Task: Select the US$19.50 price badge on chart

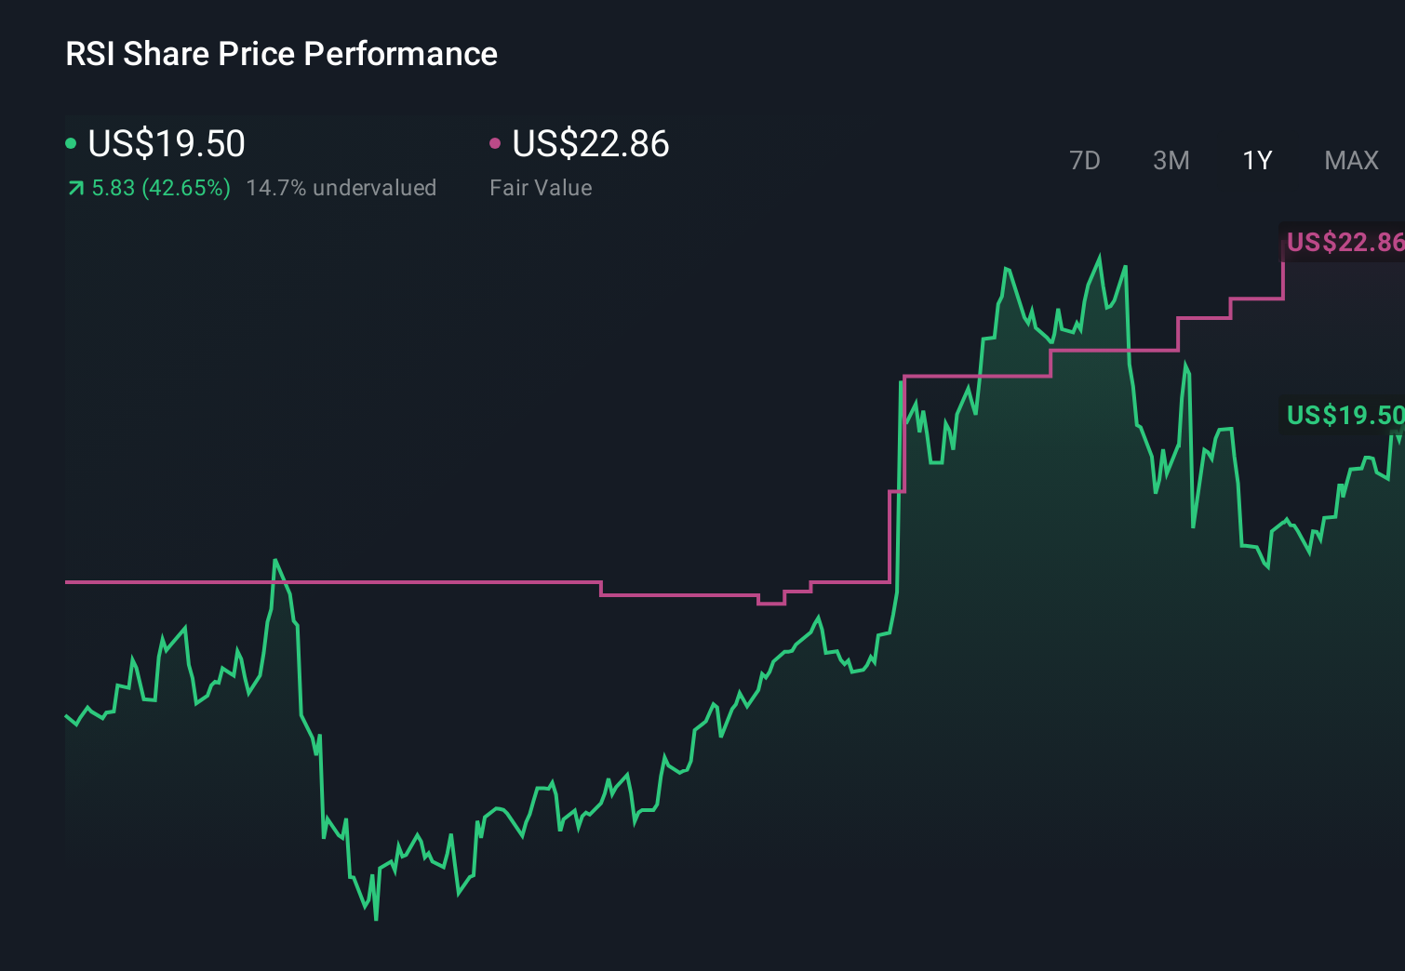Action: click(x=1344, y=416)
